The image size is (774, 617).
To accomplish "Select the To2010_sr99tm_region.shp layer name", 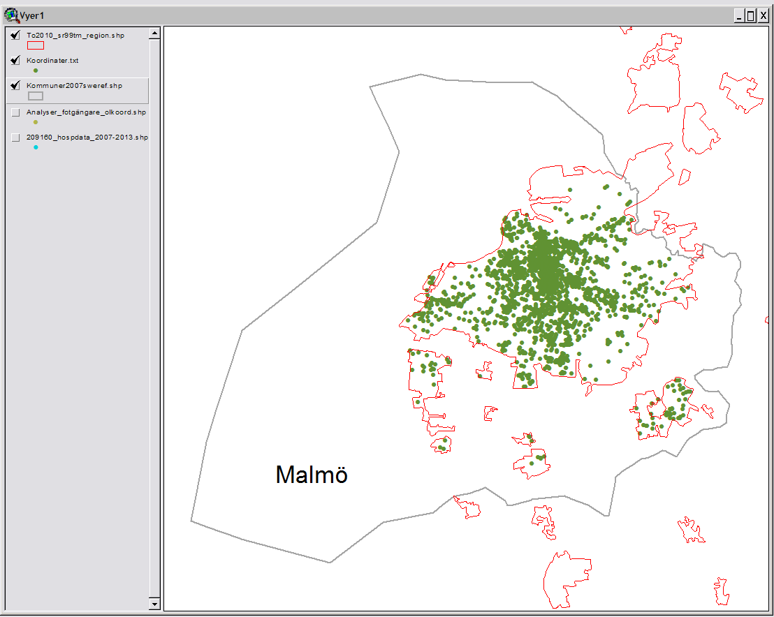I will click(75, 36).
